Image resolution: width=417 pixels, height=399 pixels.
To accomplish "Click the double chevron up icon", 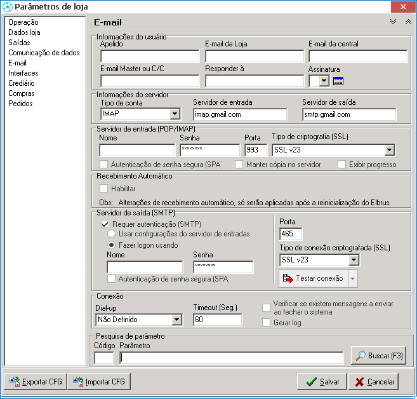I will tap(408, 22).
